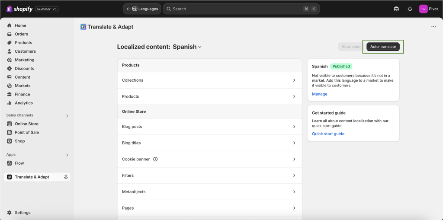
Task: Go back to Languages button
Action: [x=142, y=9]
